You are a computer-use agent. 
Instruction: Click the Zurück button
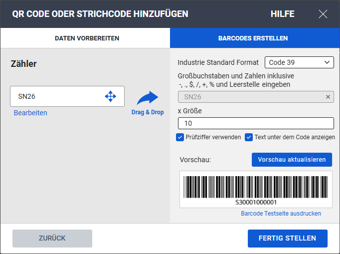pyautogui.click(x=52, y=238)
